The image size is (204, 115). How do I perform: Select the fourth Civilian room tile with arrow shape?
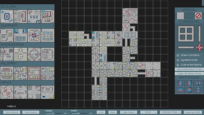[x=48, y=16]
